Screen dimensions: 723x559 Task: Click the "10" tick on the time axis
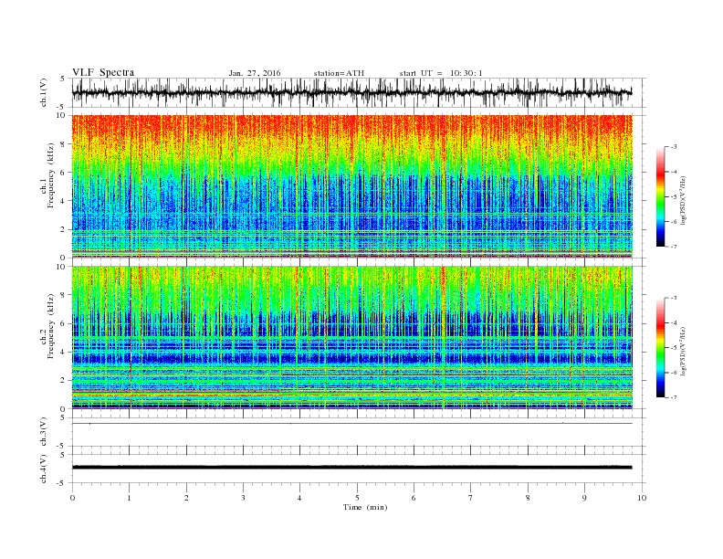pyautogui.click(x=642, y=498)
